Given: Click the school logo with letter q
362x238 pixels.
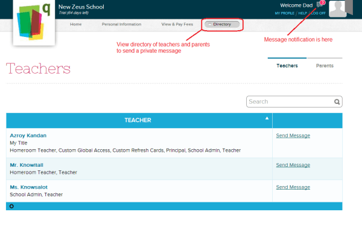Looking at the screenshot, I should (x=34, y=22).
